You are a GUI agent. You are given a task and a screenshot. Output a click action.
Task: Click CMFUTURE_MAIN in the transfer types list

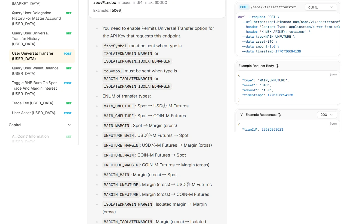pyautogui.click(x=119, y=155)
